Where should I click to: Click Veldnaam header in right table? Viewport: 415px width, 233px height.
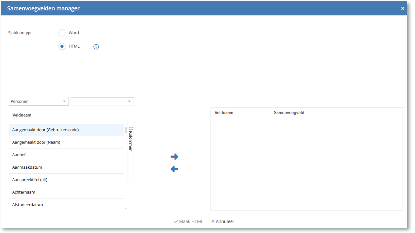(224, 113)
